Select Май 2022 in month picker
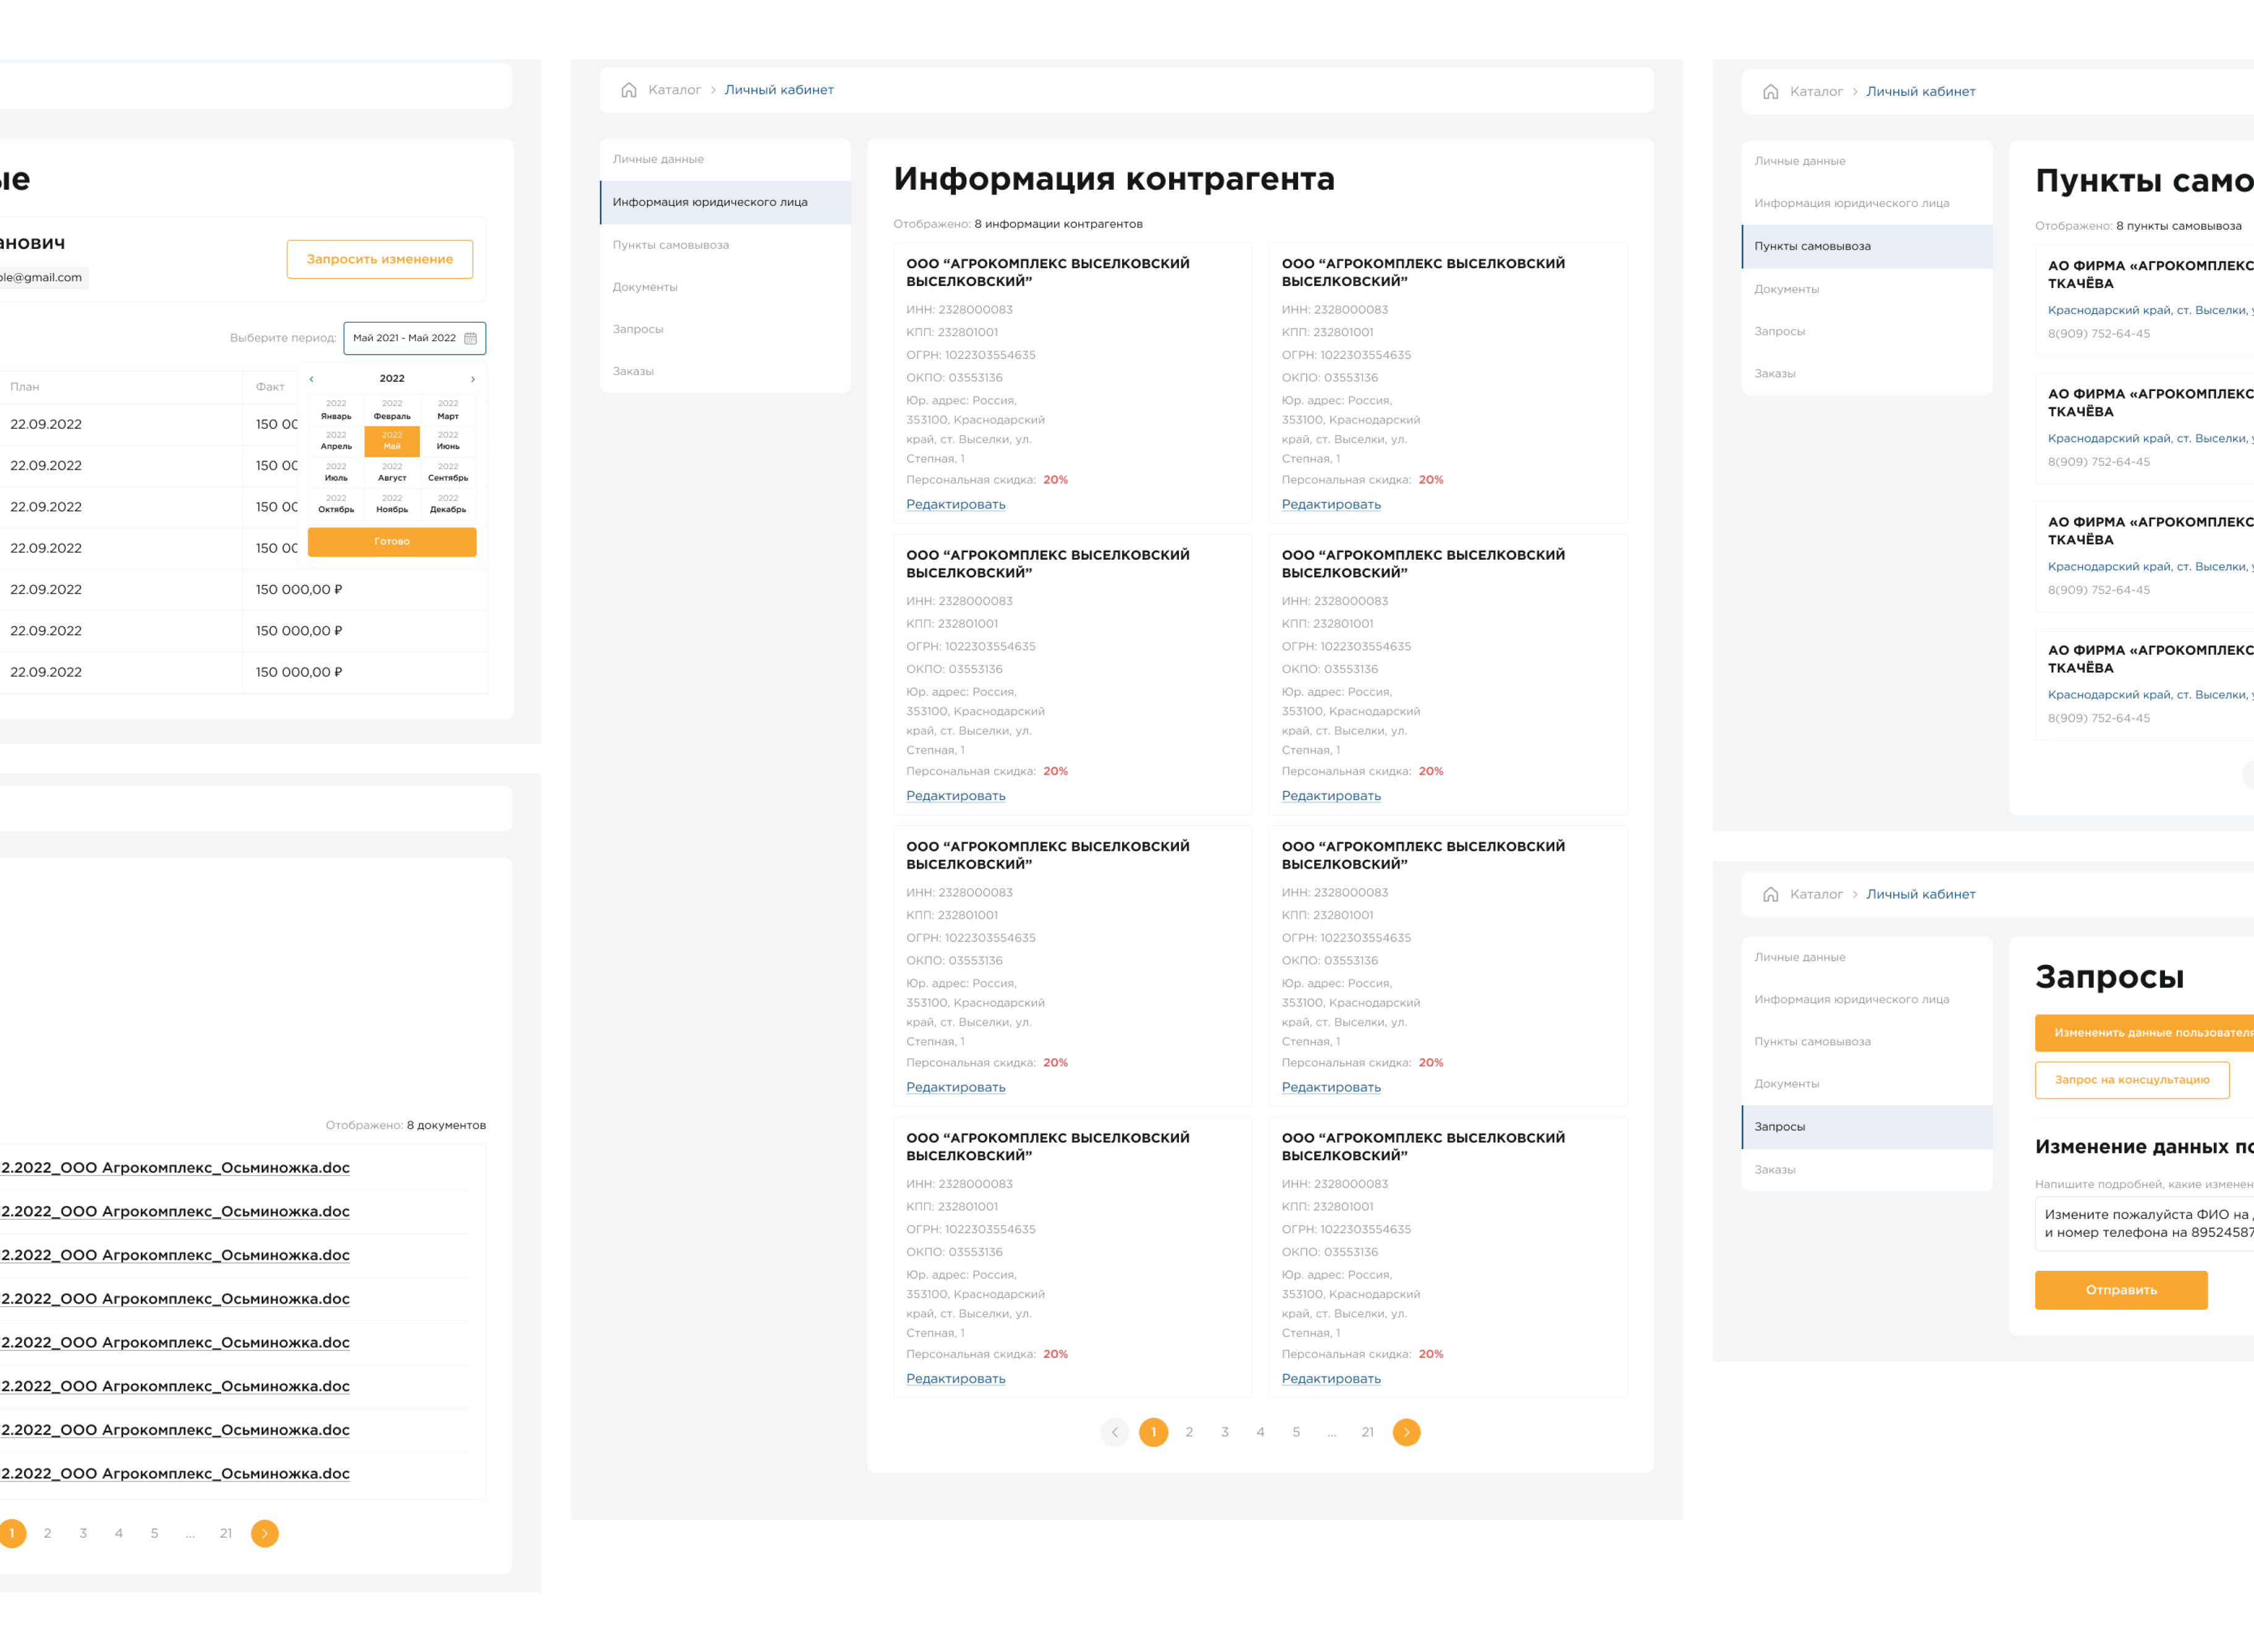 click(x=392, y=441)
